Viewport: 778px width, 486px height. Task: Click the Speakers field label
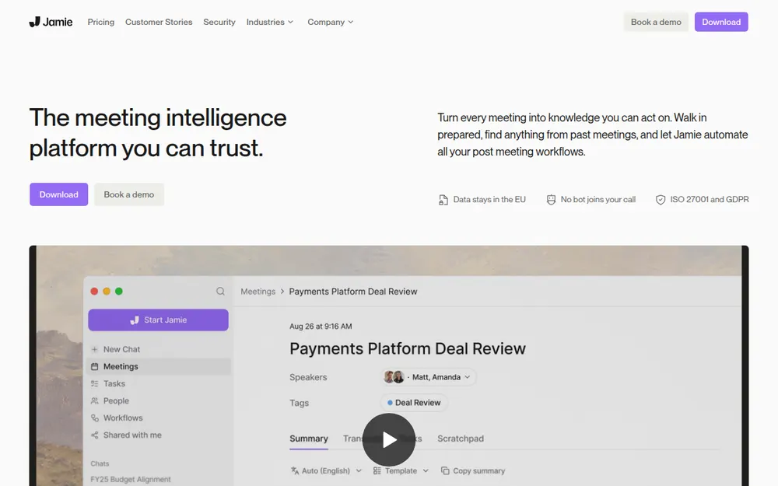pyautogui.click(x=308, y=377)
